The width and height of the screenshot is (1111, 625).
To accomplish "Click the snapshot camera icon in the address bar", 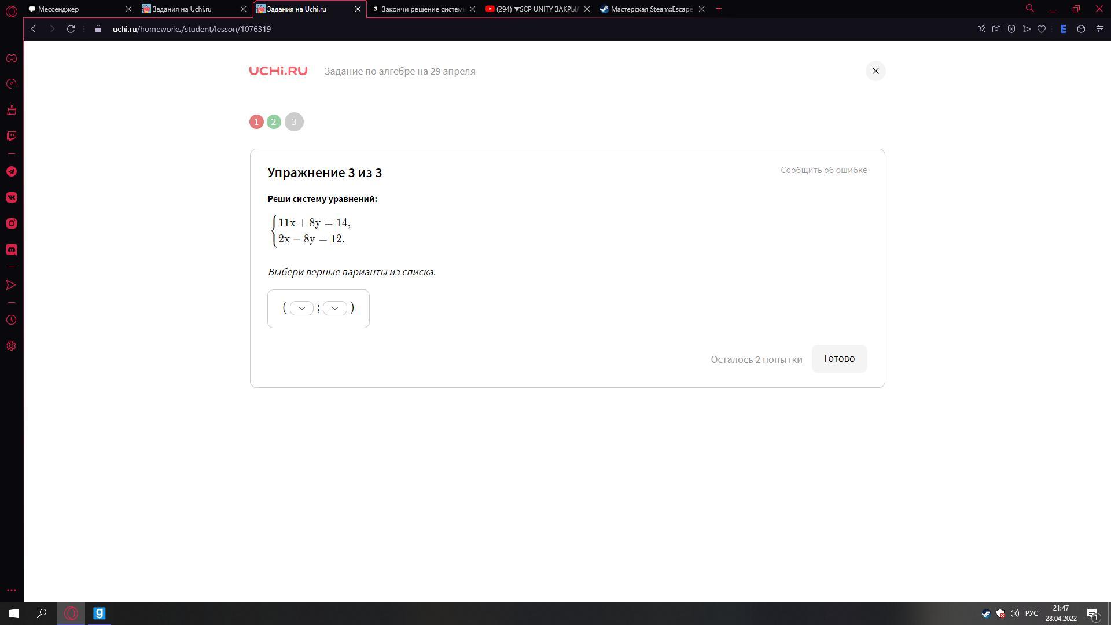I will pos(996,29).
